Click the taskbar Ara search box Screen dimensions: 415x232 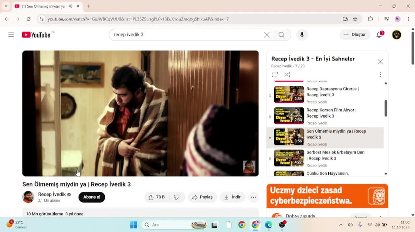pos(175,225)
